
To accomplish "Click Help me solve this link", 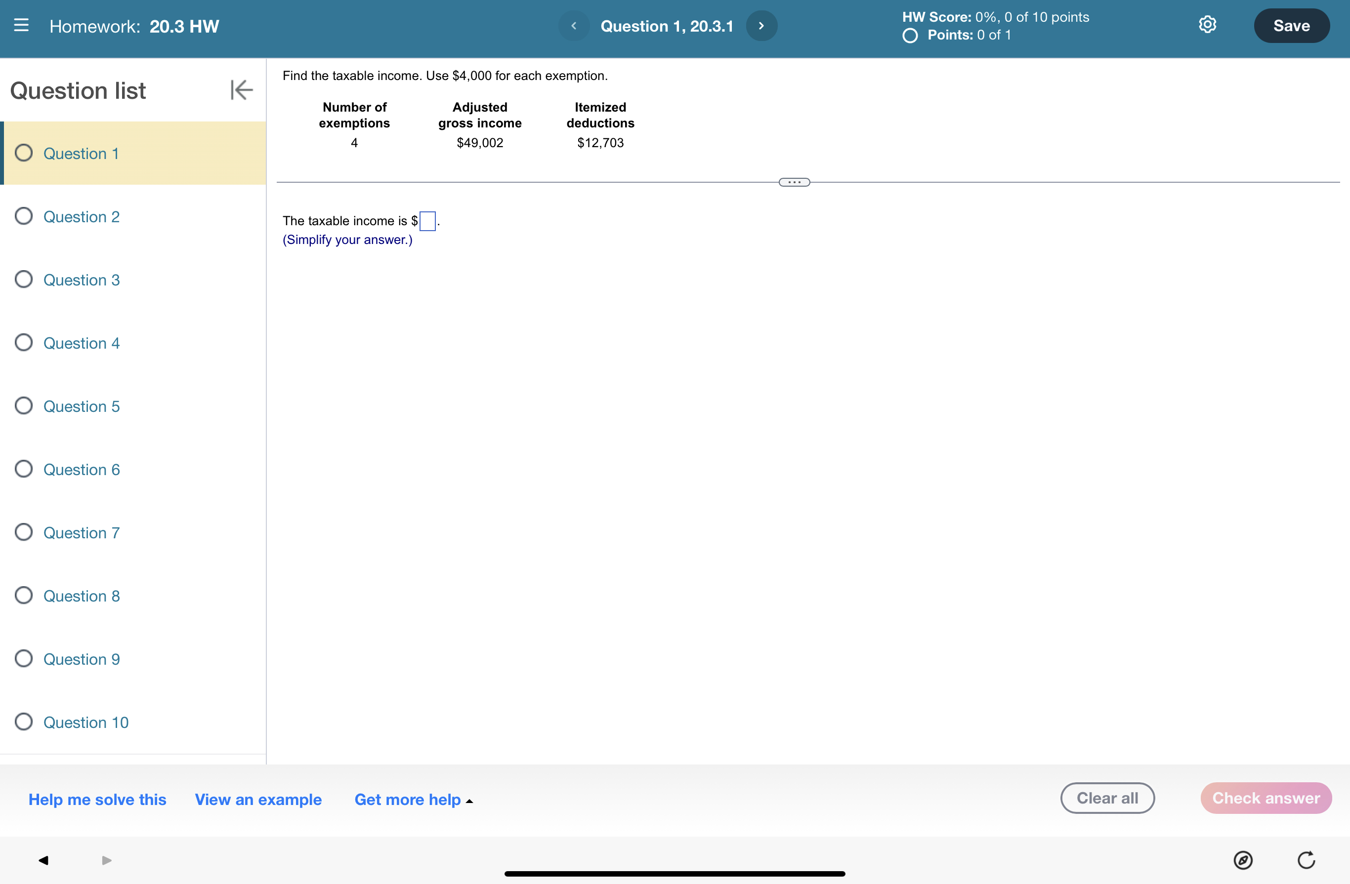I will tap(97, 800).
